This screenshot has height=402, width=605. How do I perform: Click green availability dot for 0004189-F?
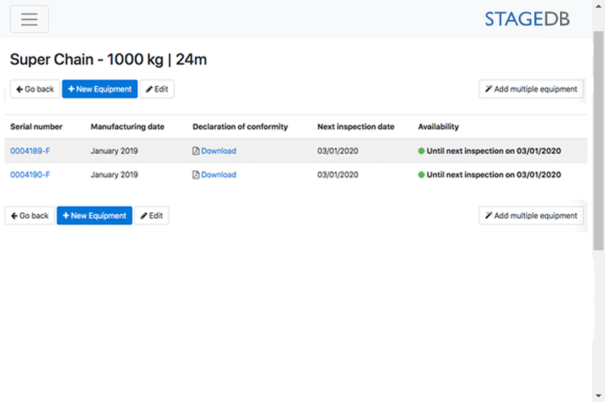coord(421,151)
